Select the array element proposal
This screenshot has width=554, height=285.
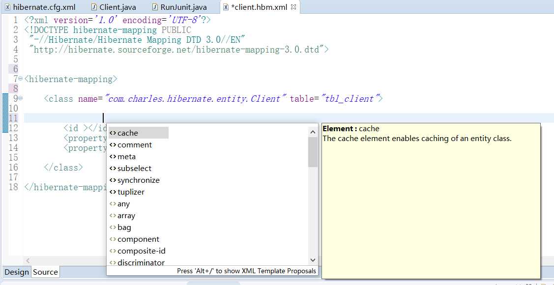(126, 215)
